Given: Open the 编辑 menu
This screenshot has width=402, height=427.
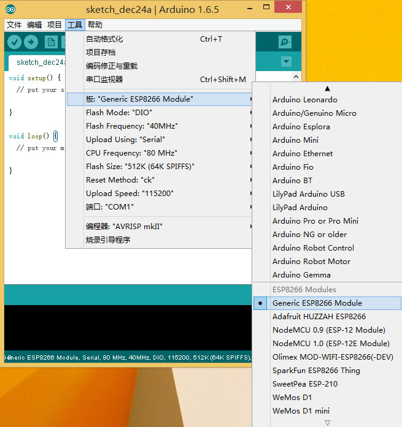Looking at the screenshot, I should point(34,25).
